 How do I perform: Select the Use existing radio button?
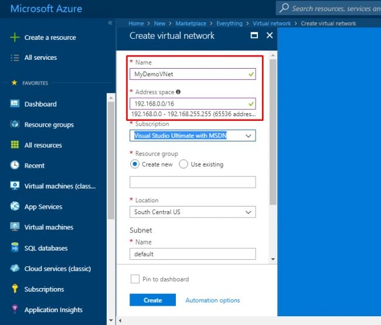click(x=183, y=164)
